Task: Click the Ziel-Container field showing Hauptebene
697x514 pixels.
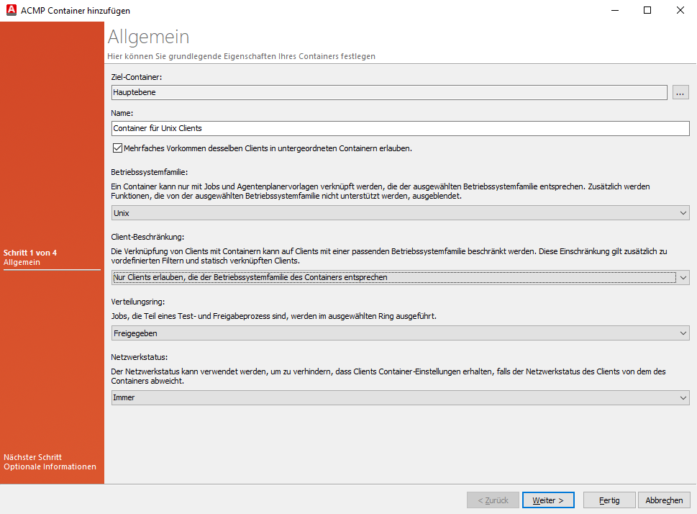Action: (x=388, y=92)
